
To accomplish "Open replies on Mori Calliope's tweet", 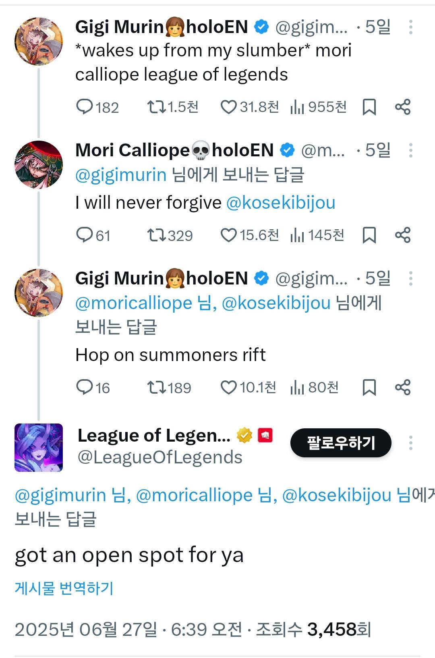I will coord(85,235).
